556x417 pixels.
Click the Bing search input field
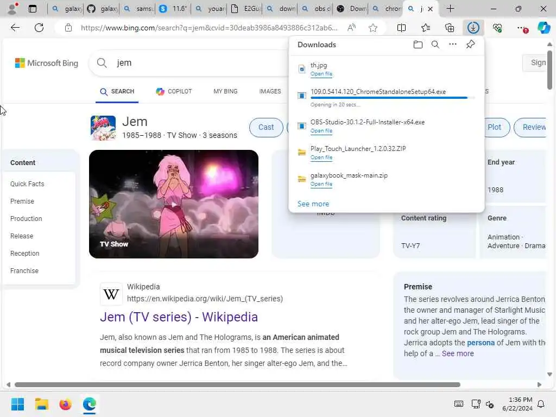click(202, 63)
